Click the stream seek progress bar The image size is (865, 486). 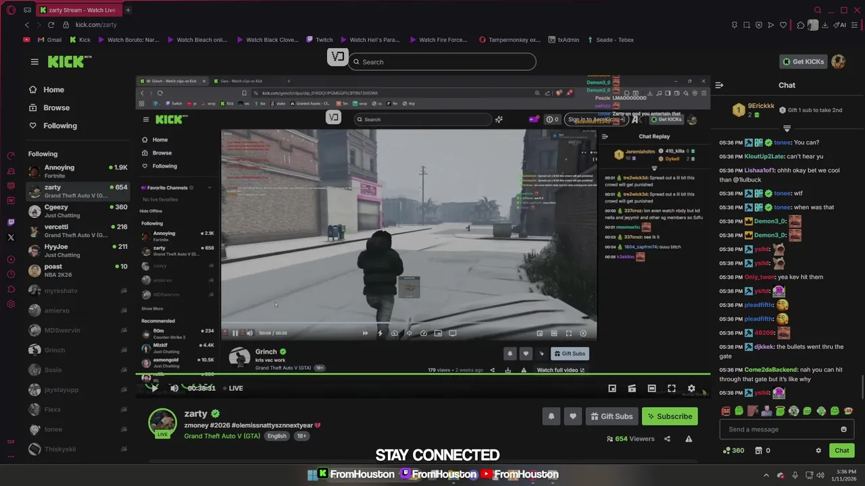(x=422, y=374)
